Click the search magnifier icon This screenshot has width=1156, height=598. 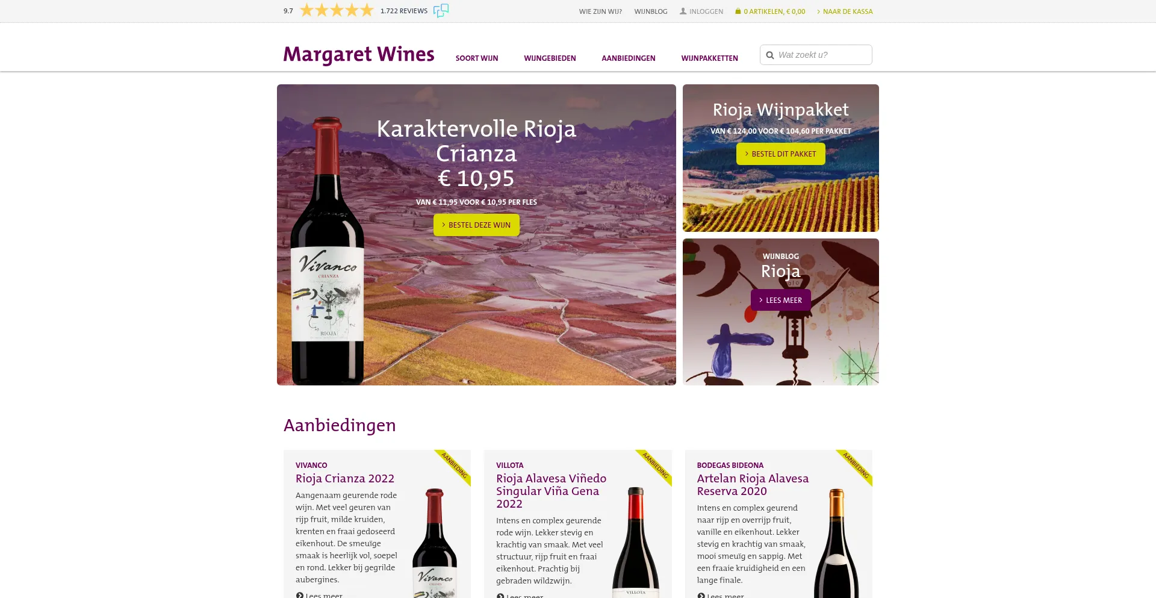pos(769,55)
